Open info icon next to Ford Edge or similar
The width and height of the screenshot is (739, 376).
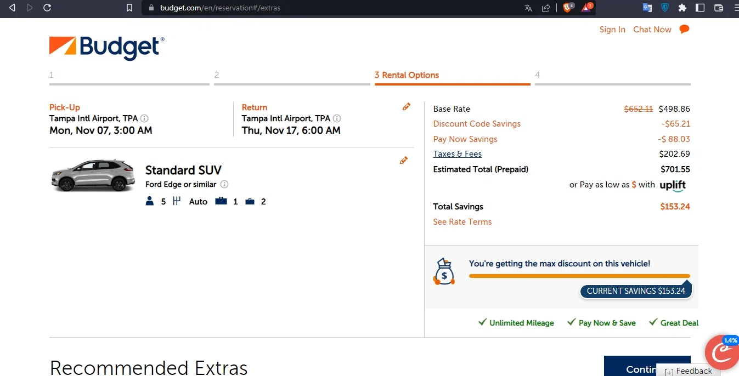[x=224, y=185]
